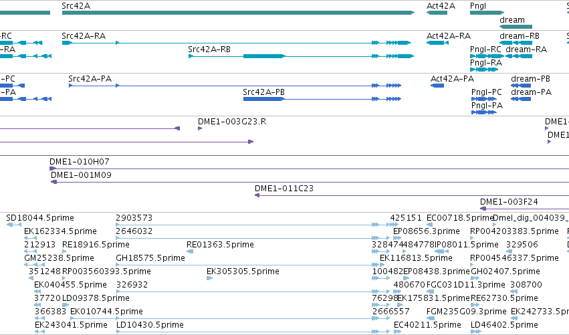Select the 2666557 EST label
569x335 pixels.
391,312
